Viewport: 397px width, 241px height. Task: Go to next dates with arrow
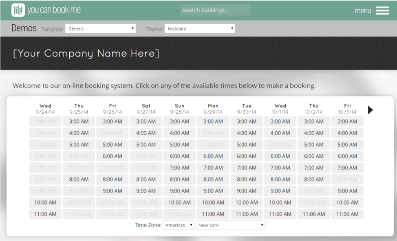pos(370,110)
